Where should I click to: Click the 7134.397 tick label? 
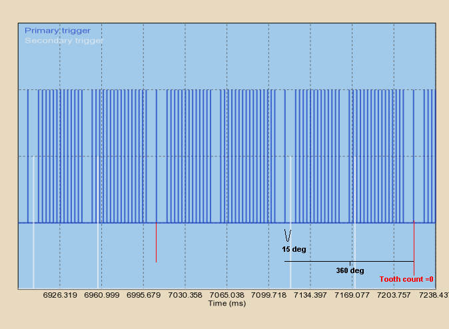(x=310, y=295)
